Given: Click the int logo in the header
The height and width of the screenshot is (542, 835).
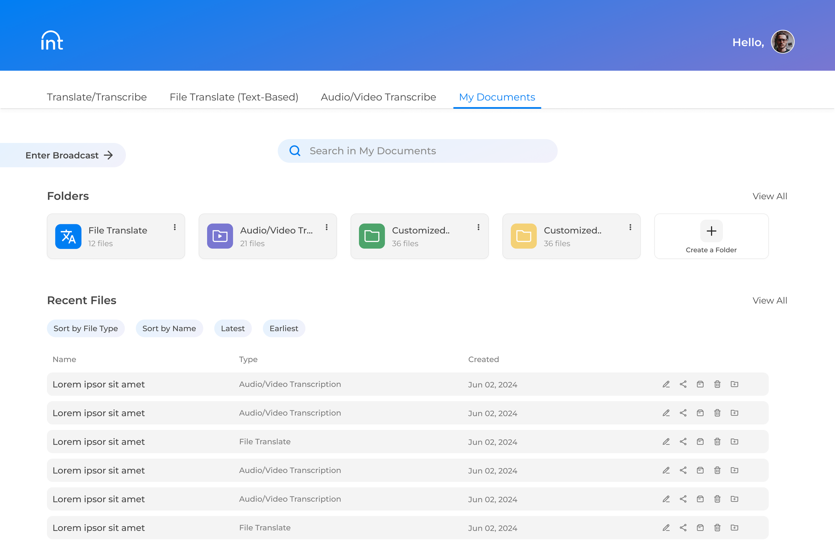Looking at the screenshot, I should click(x=52, y=41).
